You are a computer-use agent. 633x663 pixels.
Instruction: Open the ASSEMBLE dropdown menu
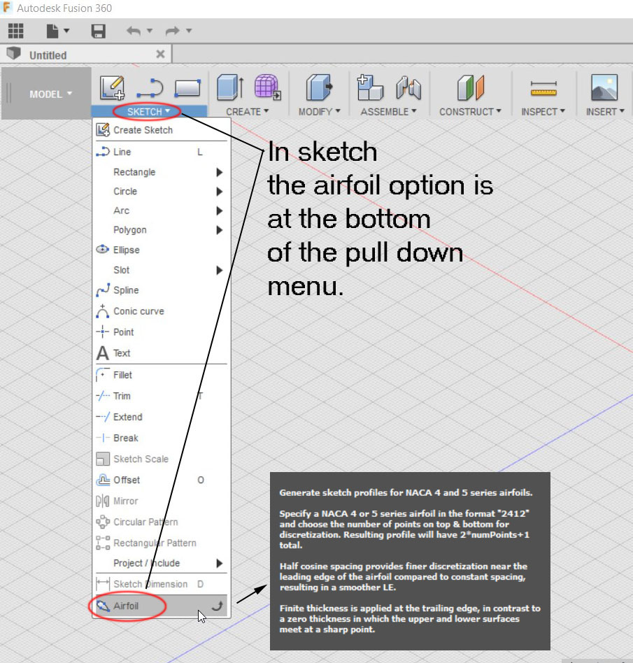pos(389,112)
